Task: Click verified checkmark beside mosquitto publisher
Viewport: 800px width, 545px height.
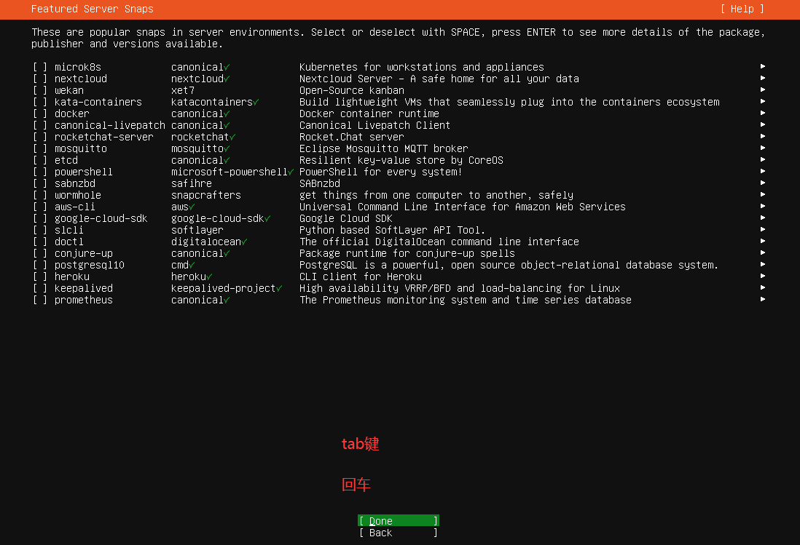Action: pyautogui.click(x=227, y=148)
